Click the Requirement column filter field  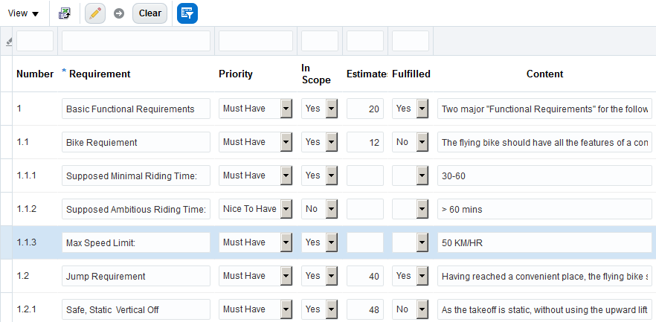click(x=136, y=42)
